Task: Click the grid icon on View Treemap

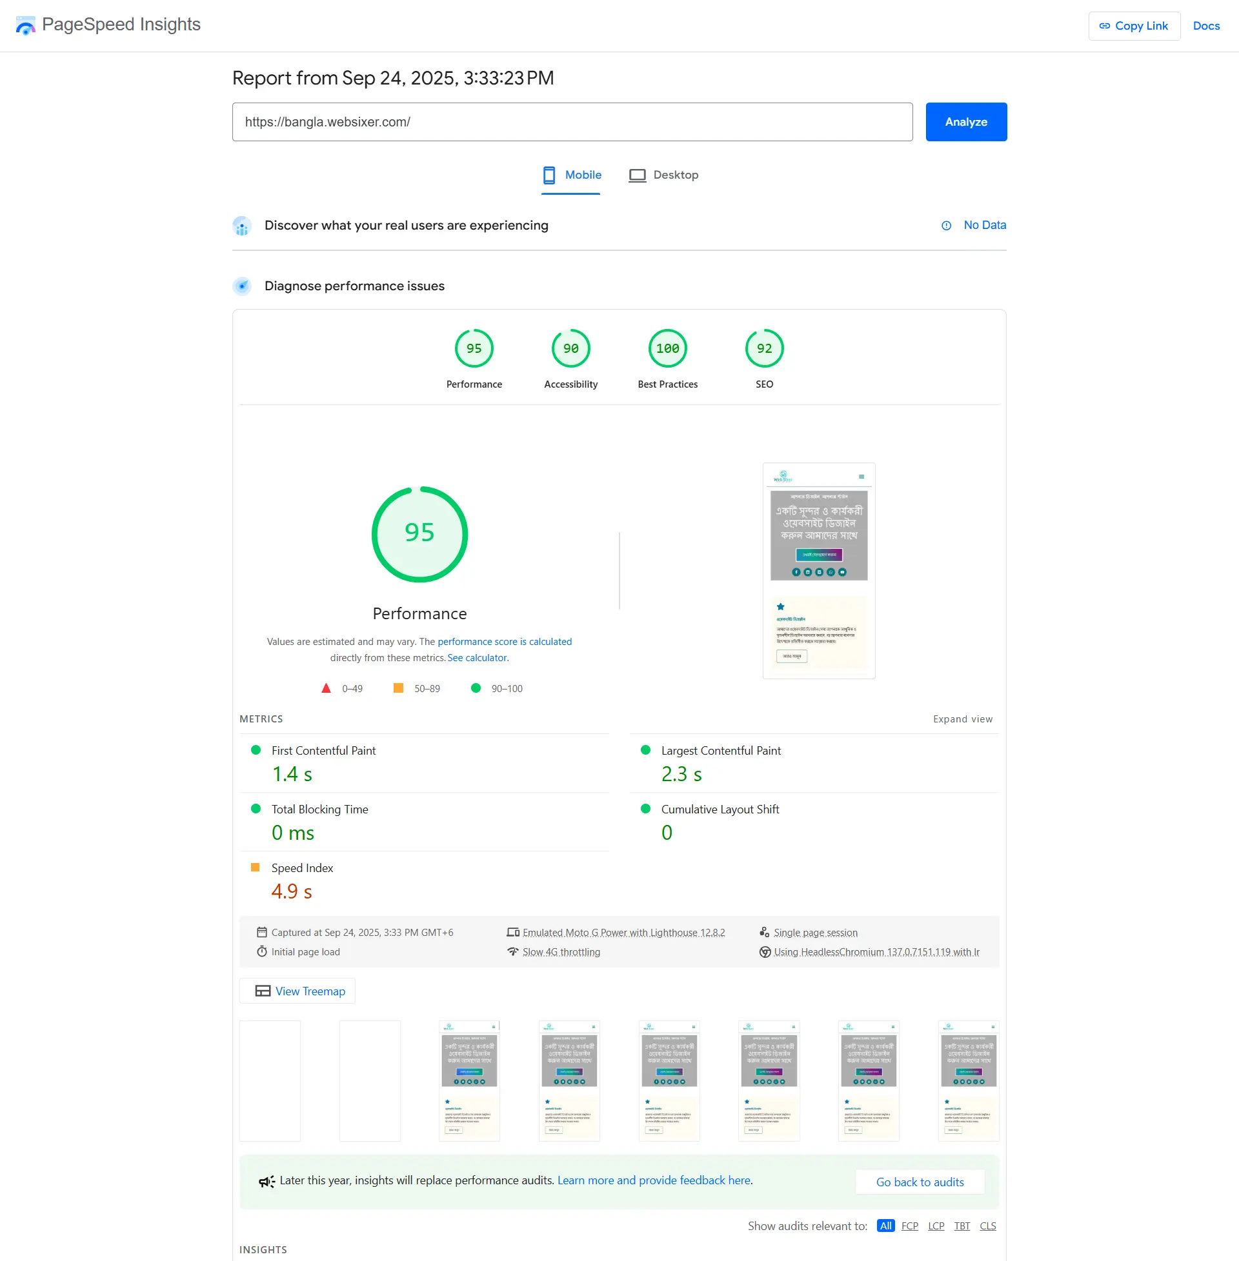Action: 263,991
